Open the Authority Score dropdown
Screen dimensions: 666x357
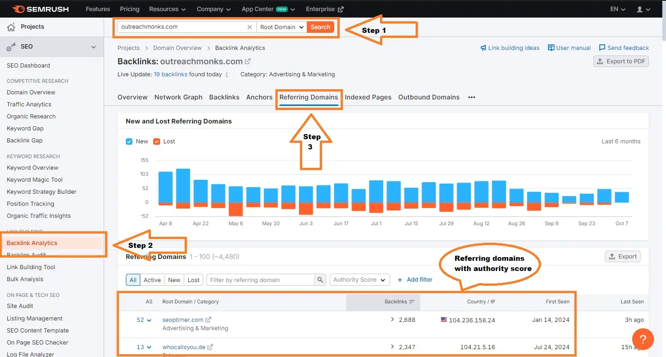point(359,279)
